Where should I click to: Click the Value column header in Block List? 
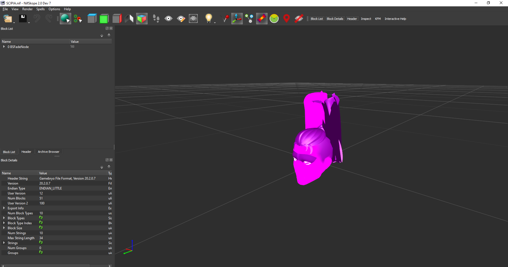pyautogui.click(x=91, y=42)
